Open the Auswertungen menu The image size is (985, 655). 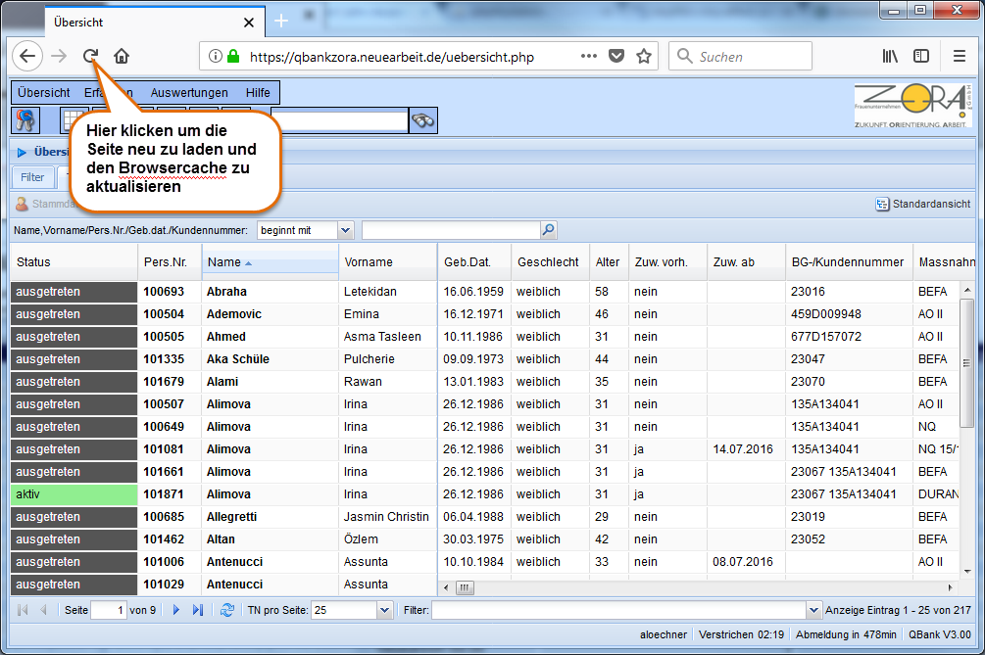(189, 93)
